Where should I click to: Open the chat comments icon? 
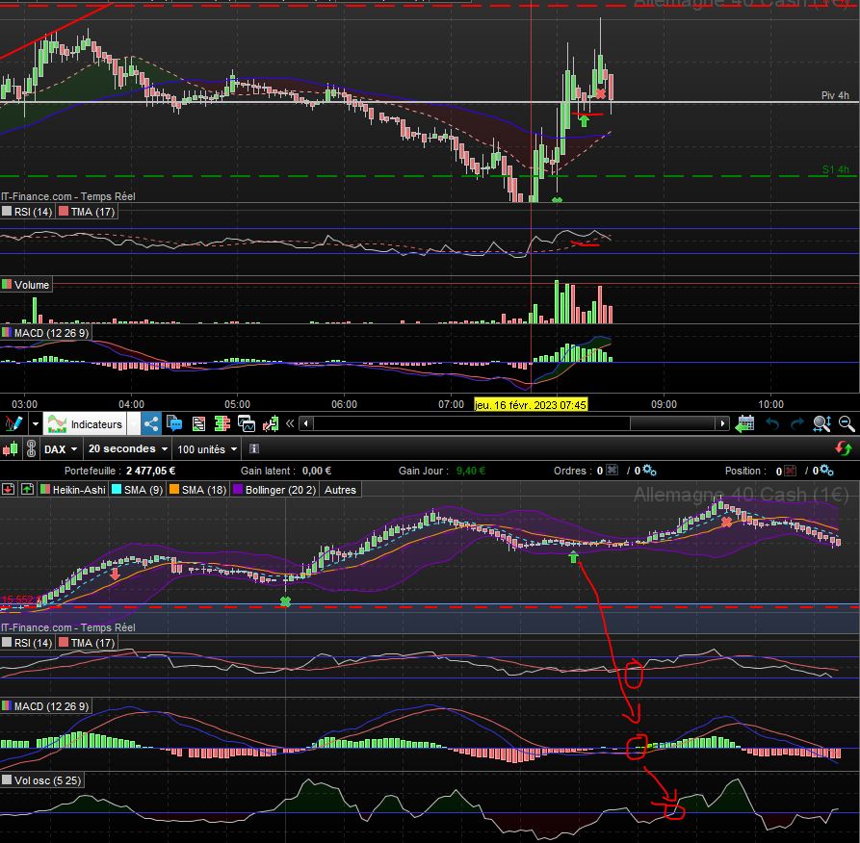pyautogui.click(x=174, y=423)
